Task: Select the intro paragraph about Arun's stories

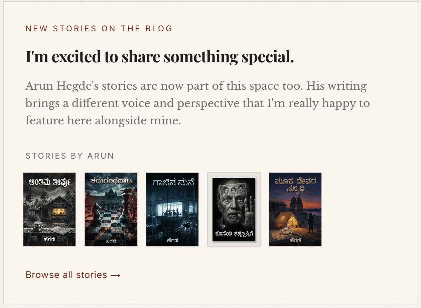Action: click(x=197, y=103)
